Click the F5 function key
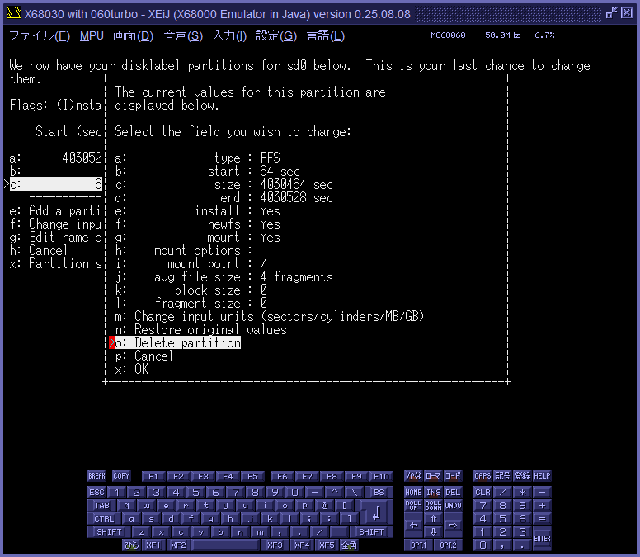The image size is (640, 557). pos(252,477)
